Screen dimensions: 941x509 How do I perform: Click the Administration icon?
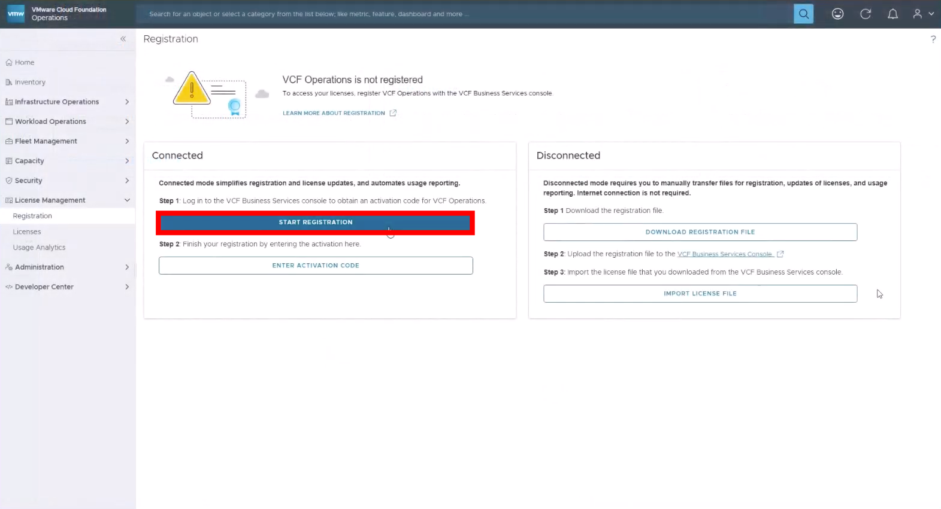pyautogui.click(x=9, y=267)
